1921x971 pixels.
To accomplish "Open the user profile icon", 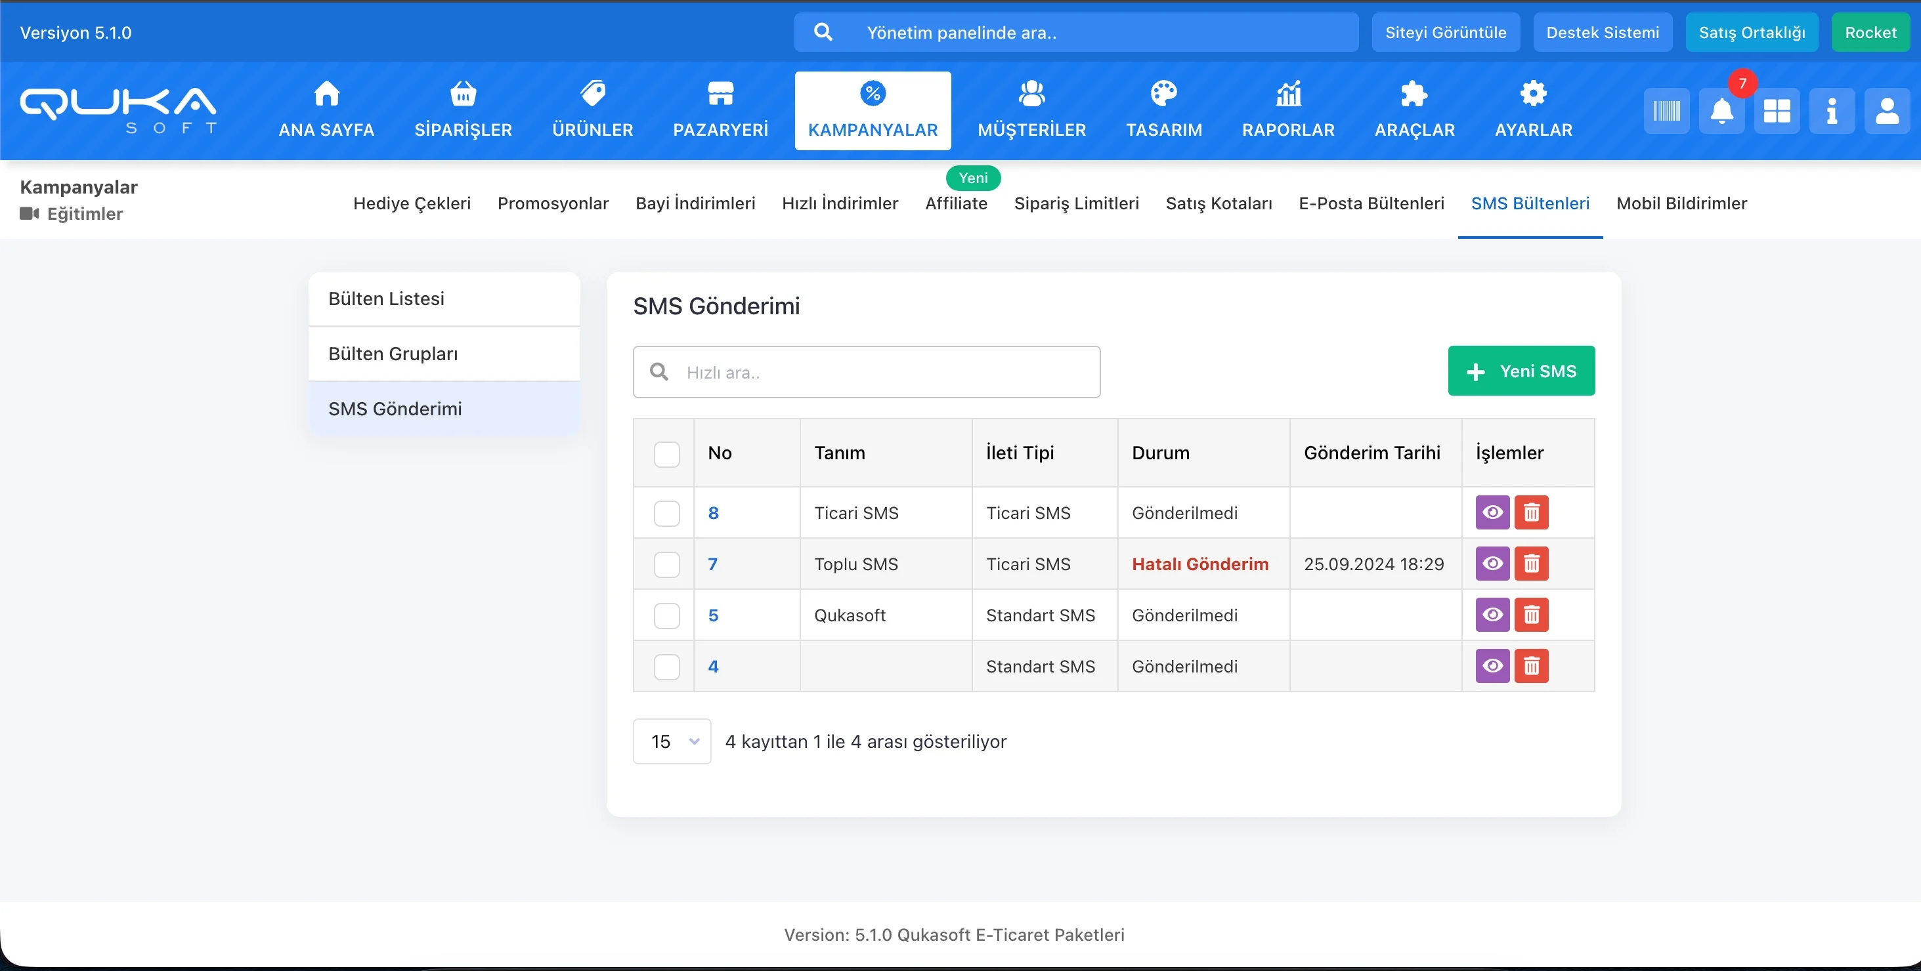I will click(1887, 111).
